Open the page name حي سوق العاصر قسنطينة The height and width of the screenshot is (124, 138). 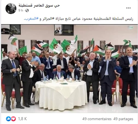[x=39, y=5]
